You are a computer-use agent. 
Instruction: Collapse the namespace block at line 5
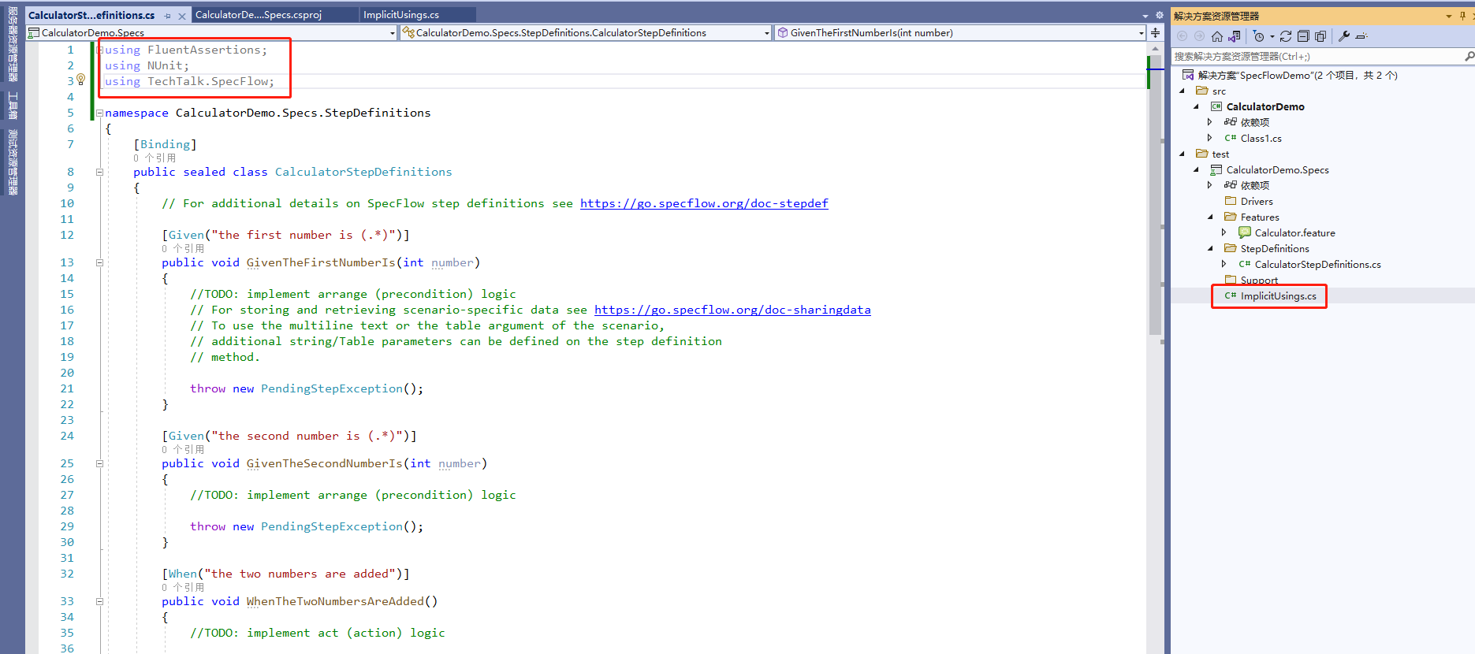pyautogui.click(x=100, y=113)
